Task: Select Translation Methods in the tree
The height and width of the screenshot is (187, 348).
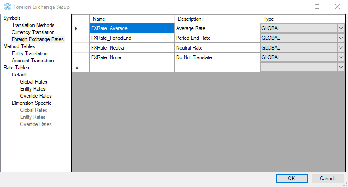Action: [33, 25]
